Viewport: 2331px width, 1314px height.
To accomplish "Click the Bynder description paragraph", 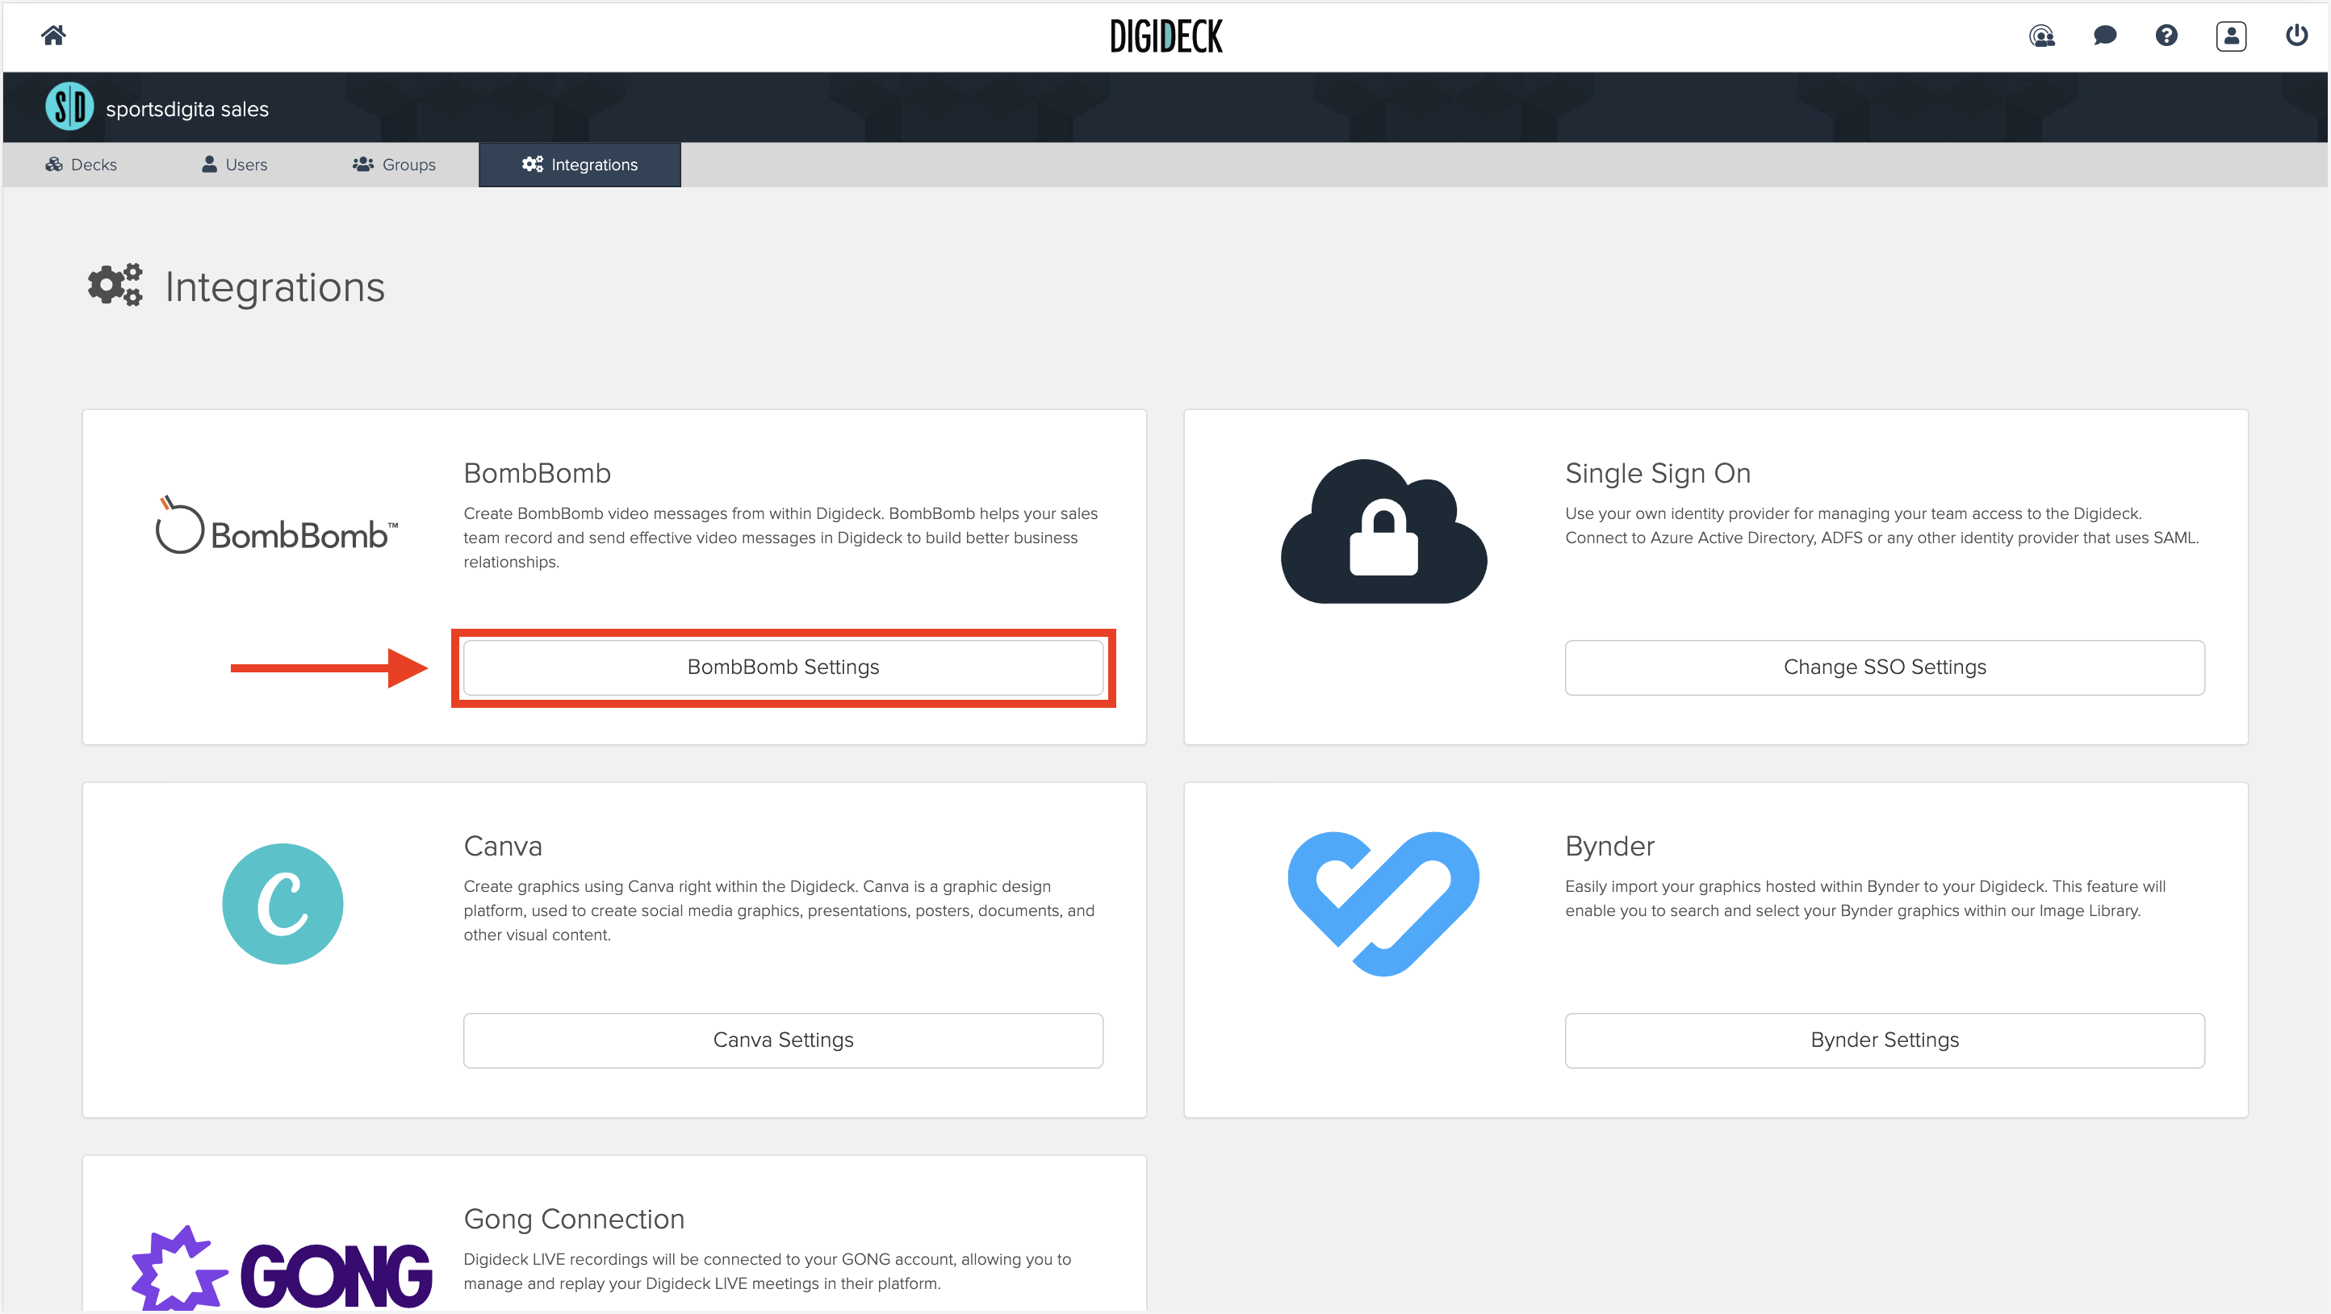I will pos(1866,898).
